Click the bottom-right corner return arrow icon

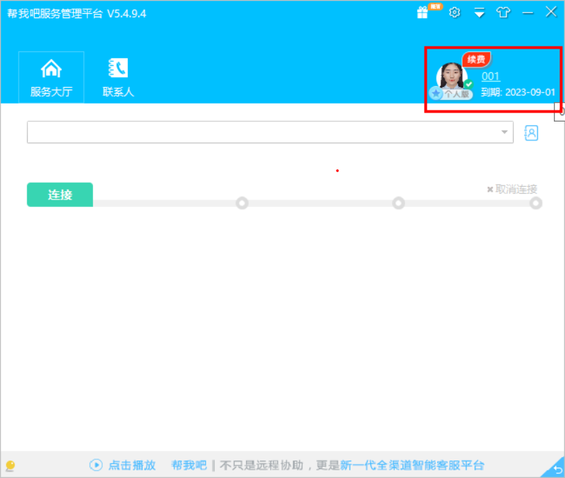coord(555,468)
